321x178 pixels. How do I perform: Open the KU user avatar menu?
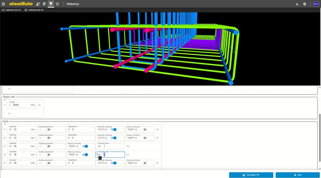pyautogui.click(x=316, y=4)
